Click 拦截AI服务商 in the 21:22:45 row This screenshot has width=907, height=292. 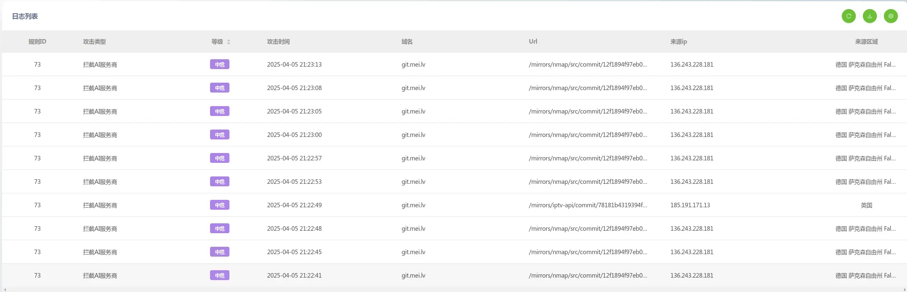(x=100, y=252)
